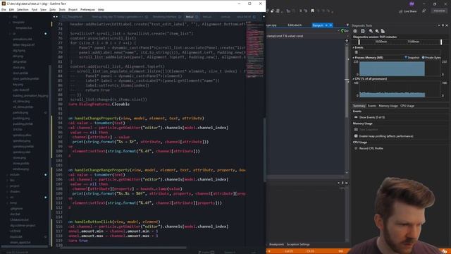The image size is (451, 254).
Task: Click Live Share in Visual Studio
Action: pos(407,11)
